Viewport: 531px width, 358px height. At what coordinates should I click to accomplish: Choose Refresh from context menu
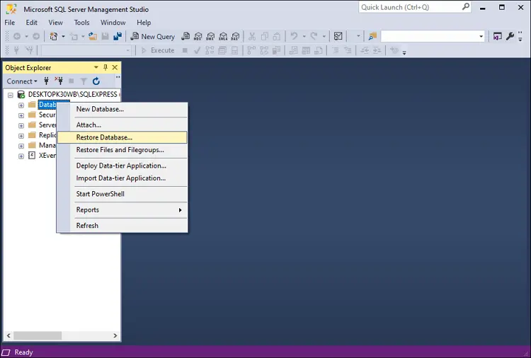click(x=122, y=226)
